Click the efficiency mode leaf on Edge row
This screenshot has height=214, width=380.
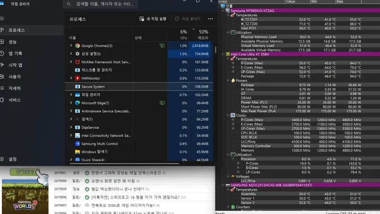(162, 103)
